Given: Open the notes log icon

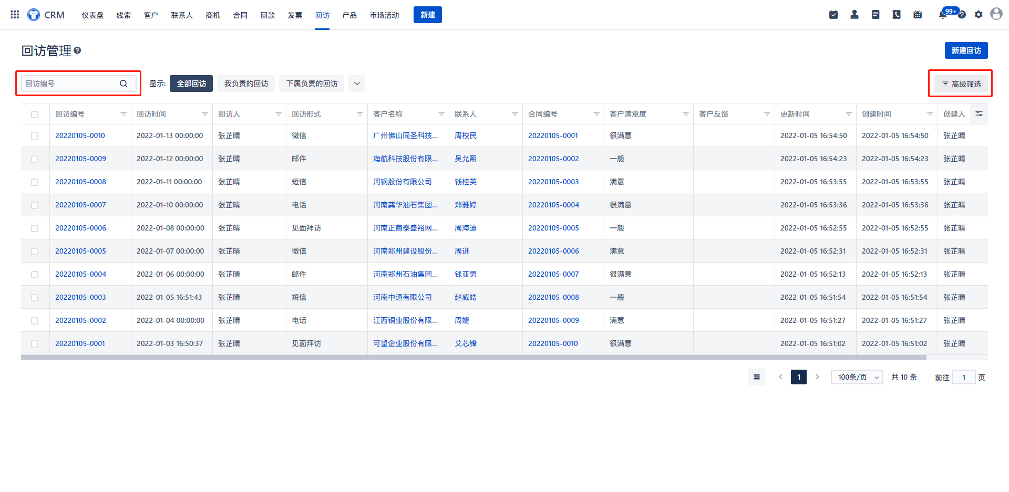Looking at the screenshot, I should click(876, 15).
